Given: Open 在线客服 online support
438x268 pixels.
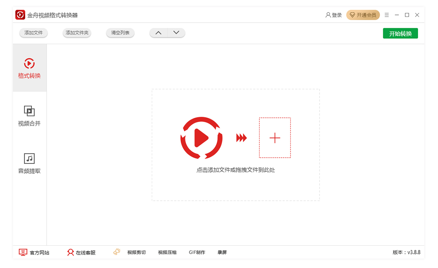Looking at the screenshot, I should click(82, 252).
